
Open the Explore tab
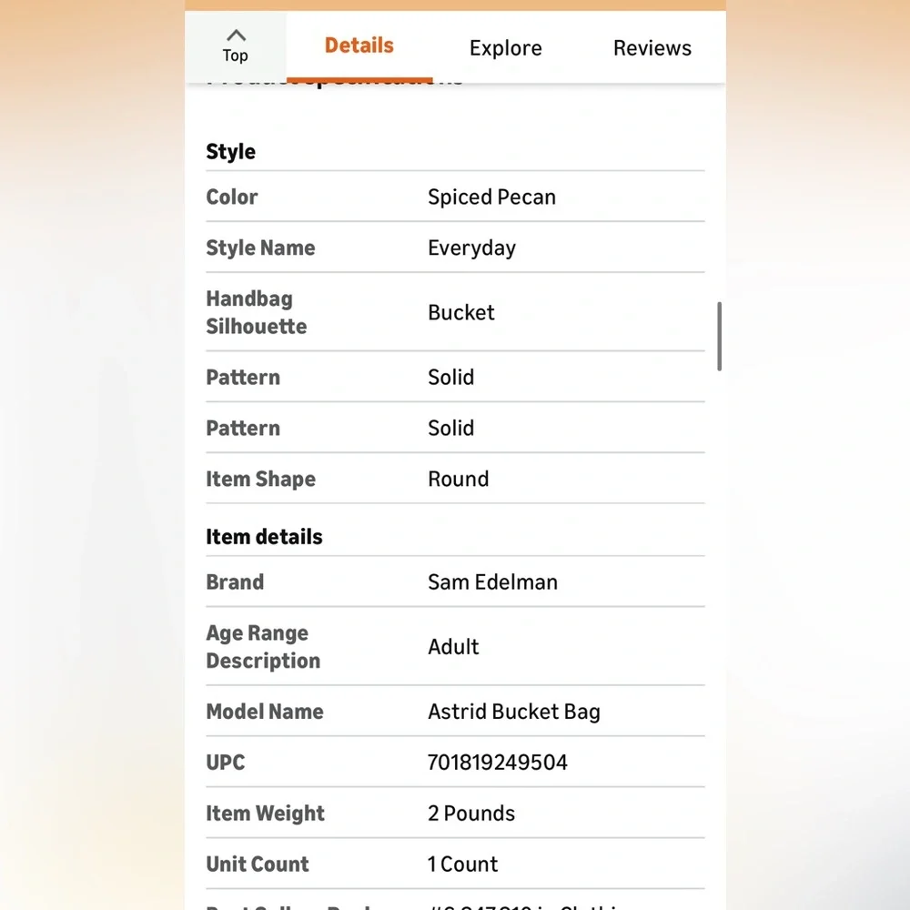505,48
